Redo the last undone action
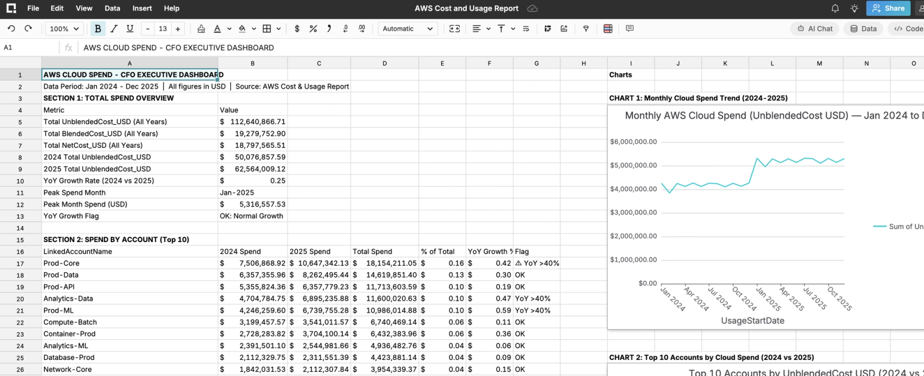The width and height of the screenshot is (924, 376). (x=28, y=28)
